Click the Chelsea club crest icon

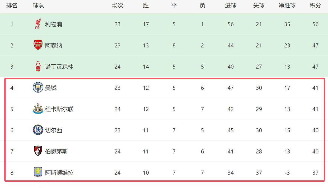click(x=38, y=130)
